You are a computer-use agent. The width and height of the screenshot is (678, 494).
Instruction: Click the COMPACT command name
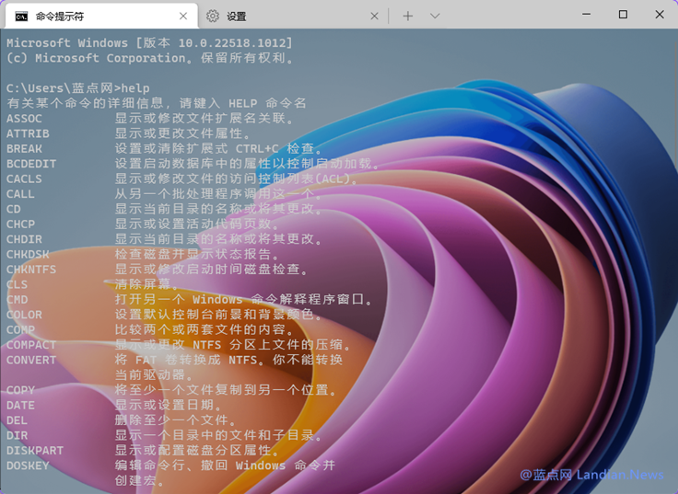pyautogui.click(x=31, y=345)
